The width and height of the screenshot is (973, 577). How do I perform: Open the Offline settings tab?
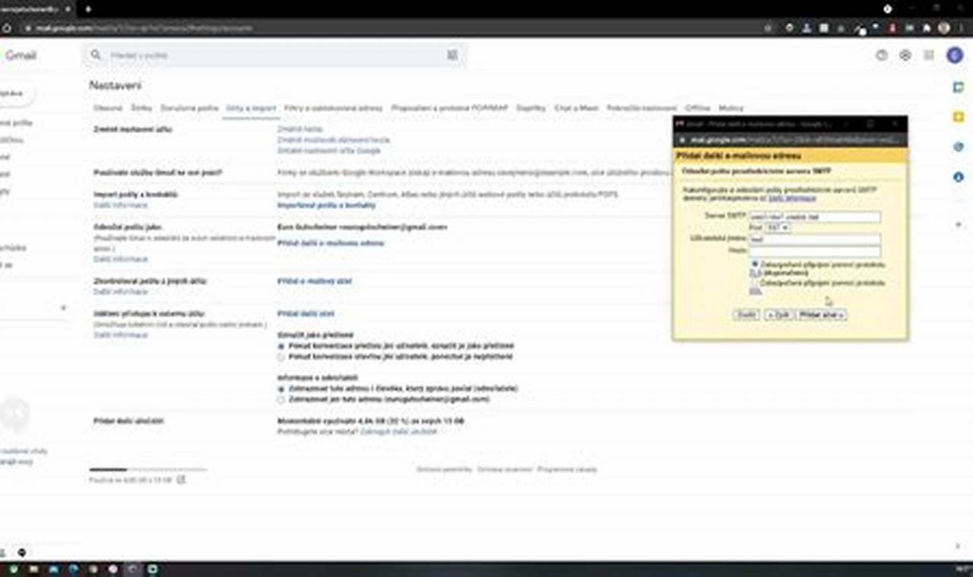pos(698,109)
